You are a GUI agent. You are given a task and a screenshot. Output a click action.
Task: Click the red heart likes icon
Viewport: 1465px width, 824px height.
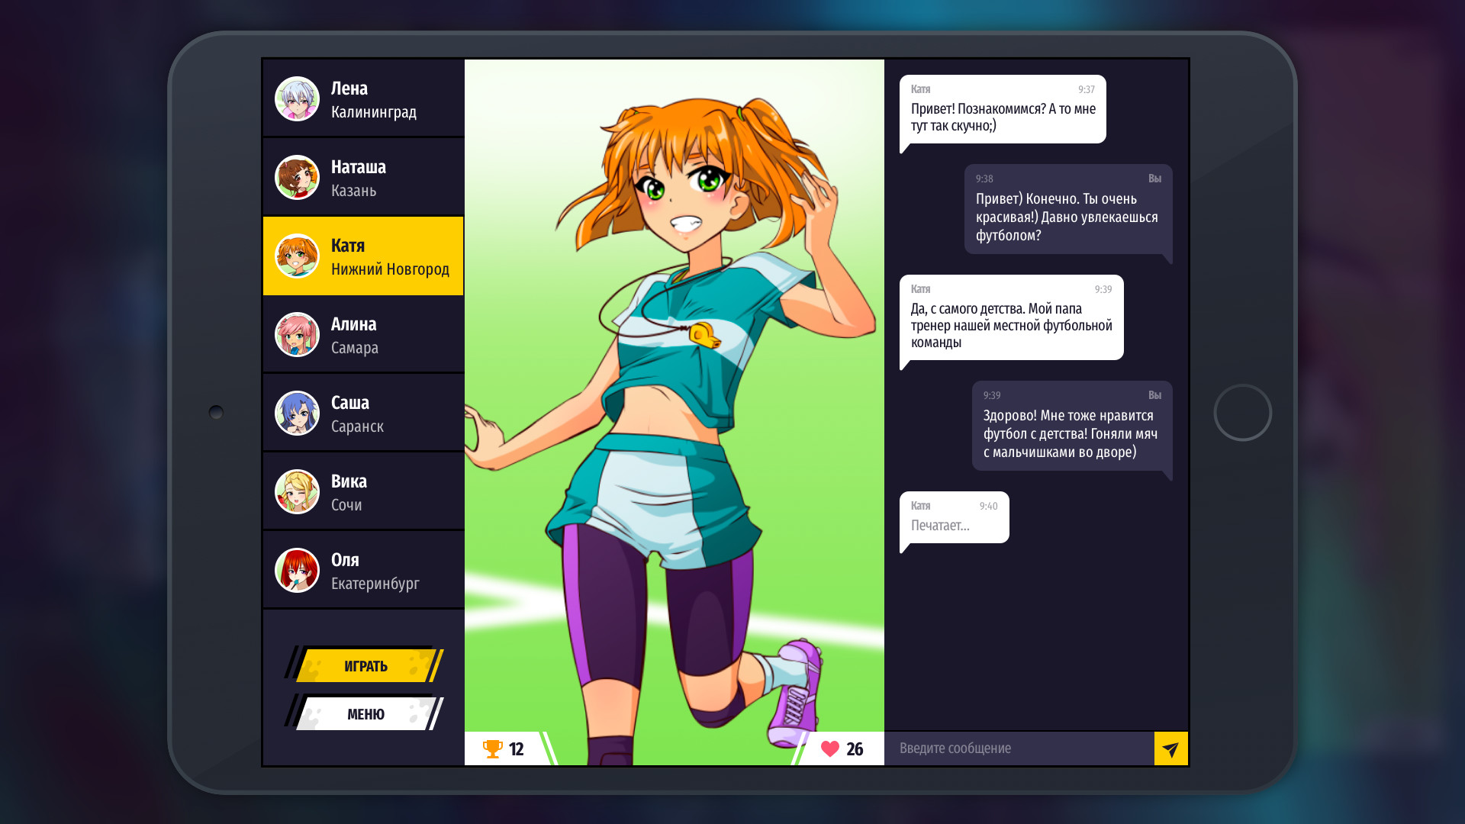tap(830, 749)
